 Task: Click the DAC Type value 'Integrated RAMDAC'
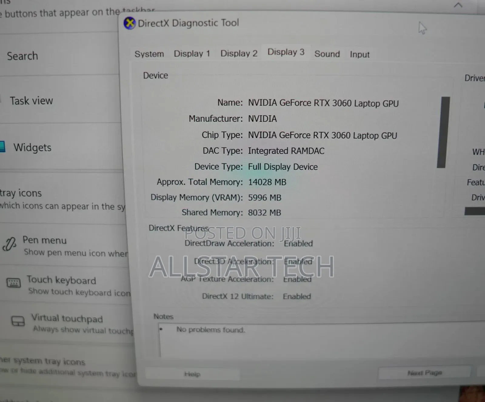coord(286,151)
